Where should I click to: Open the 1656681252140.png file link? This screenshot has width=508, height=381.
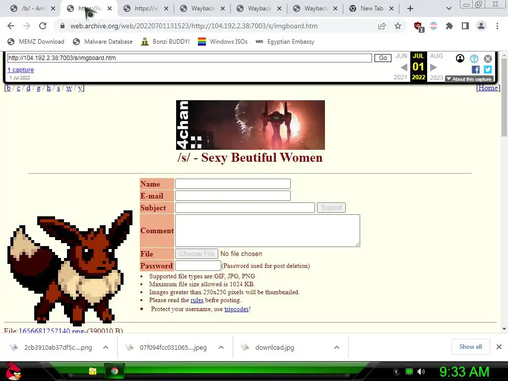click(52, 331)
